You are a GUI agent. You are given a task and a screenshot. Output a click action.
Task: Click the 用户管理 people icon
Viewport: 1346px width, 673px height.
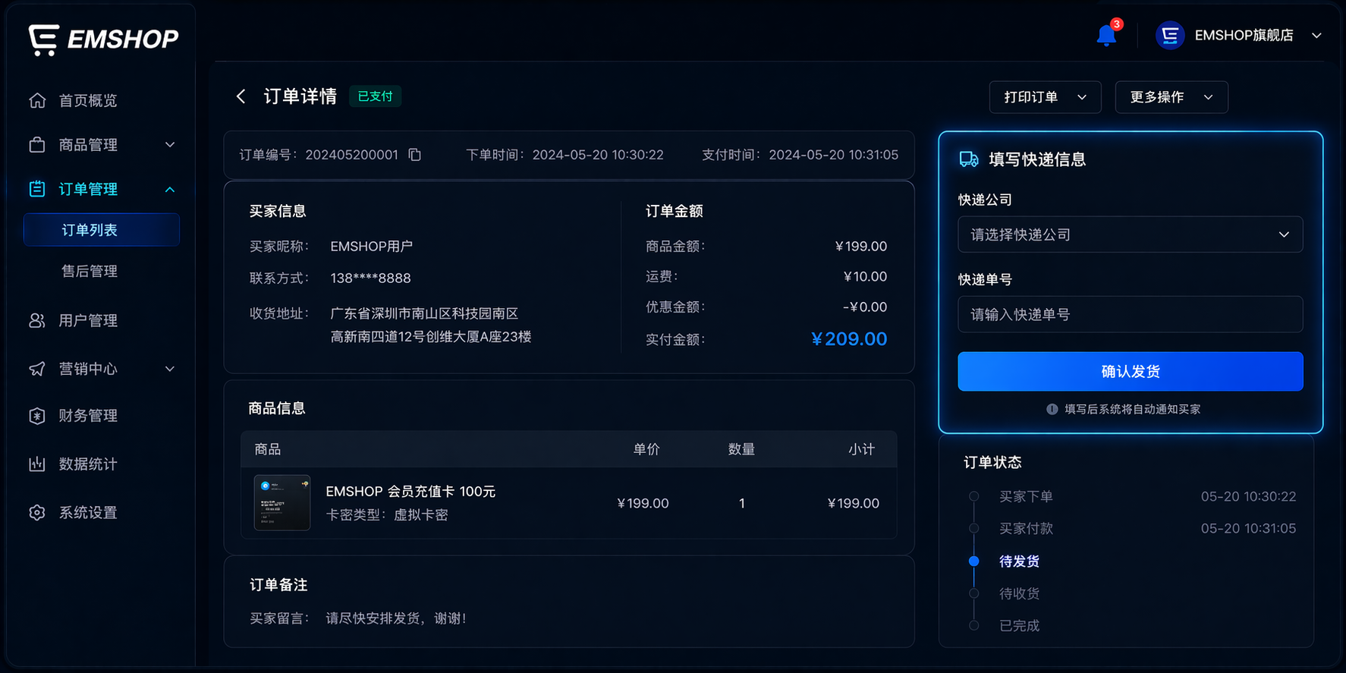37,320
